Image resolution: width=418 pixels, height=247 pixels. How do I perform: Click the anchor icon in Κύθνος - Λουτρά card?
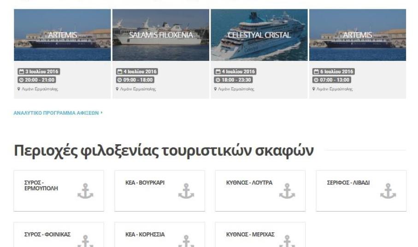(x=287, y=191)
